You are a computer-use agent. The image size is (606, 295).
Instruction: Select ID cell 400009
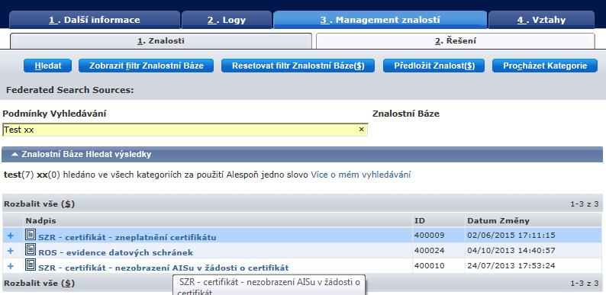point(429,235)
